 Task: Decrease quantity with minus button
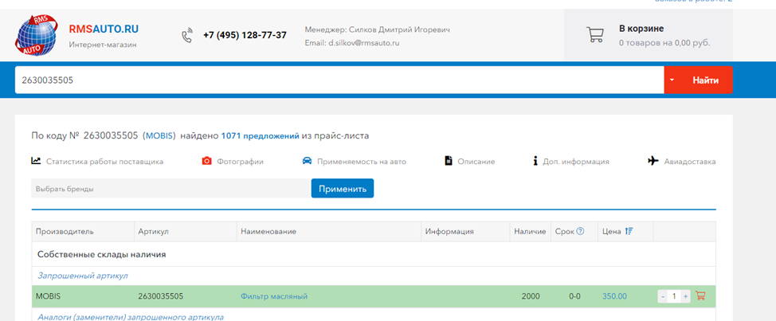(662, 296)
